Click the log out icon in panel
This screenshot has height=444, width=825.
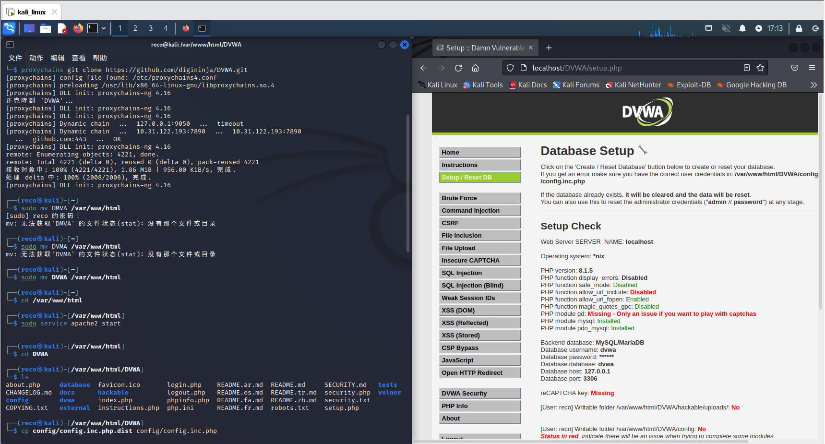click(815, 28)
